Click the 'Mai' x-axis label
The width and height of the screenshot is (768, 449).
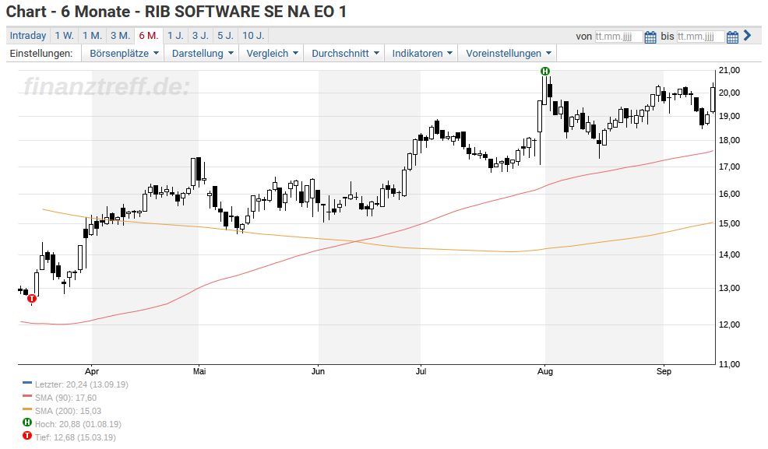(x=199, y=371)
